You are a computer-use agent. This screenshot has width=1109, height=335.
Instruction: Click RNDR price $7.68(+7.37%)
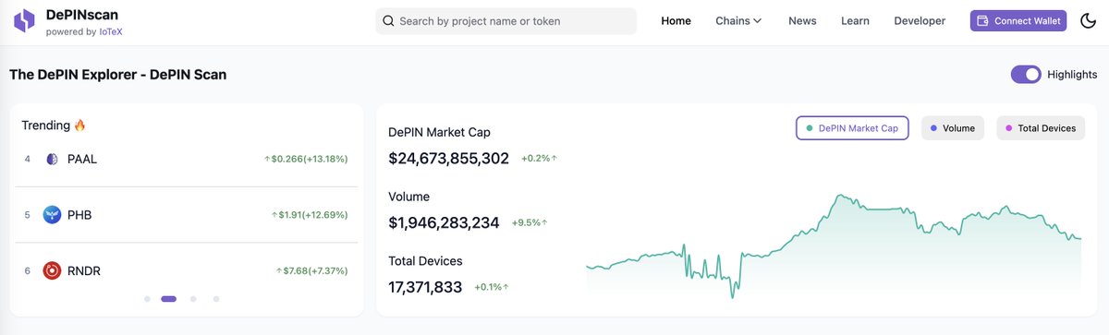(x=312, y=270)
